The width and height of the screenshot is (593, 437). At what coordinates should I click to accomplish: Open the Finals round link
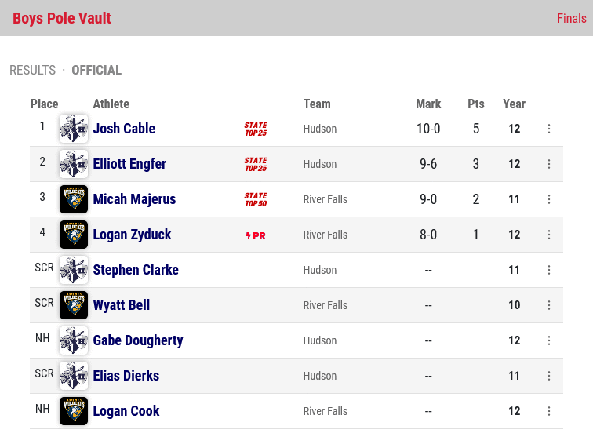(x=572, y=18)
